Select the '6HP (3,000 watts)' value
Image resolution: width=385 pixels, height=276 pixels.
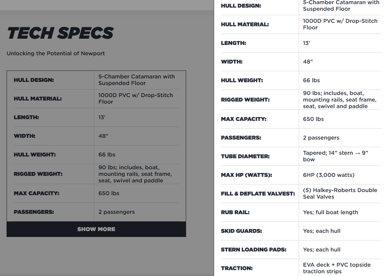click(x=328, y=175)
